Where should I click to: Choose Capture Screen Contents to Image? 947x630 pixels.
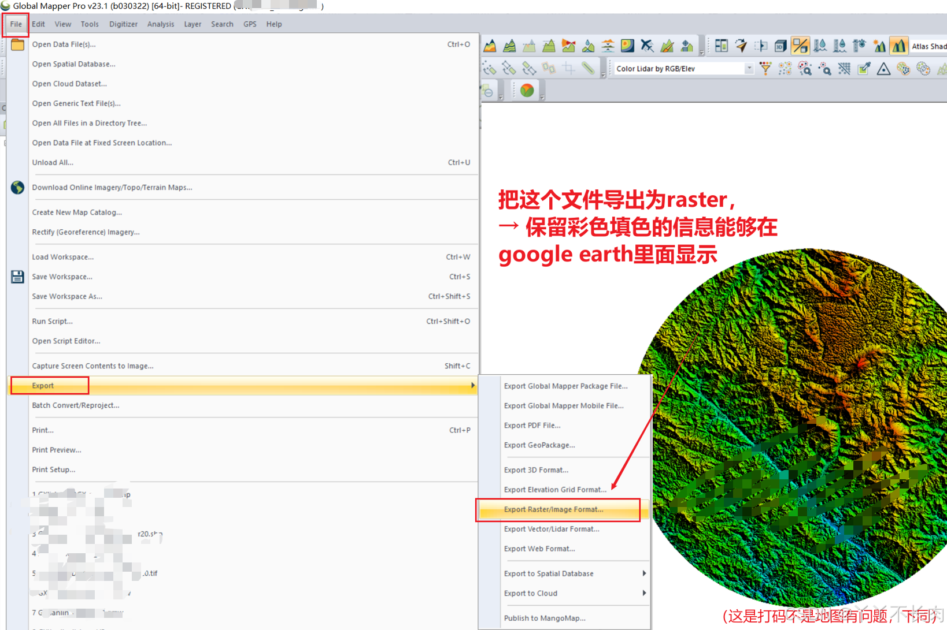(x=243, y=366)
